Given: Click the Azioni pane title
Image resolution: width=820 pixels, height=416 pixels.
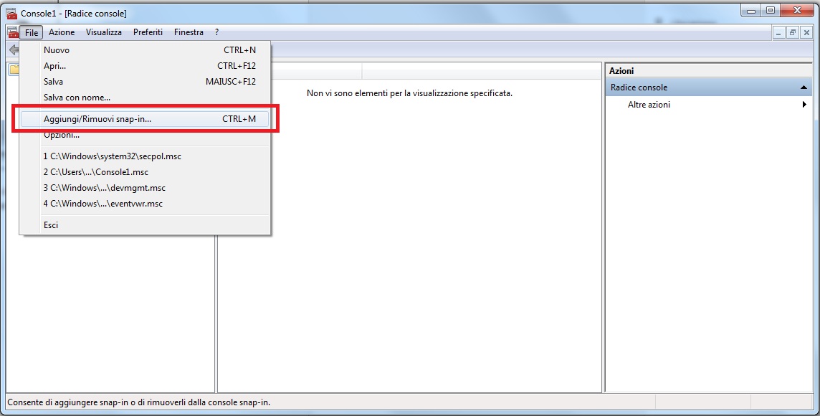Looking at the screenshot, I should click(621, 70).
